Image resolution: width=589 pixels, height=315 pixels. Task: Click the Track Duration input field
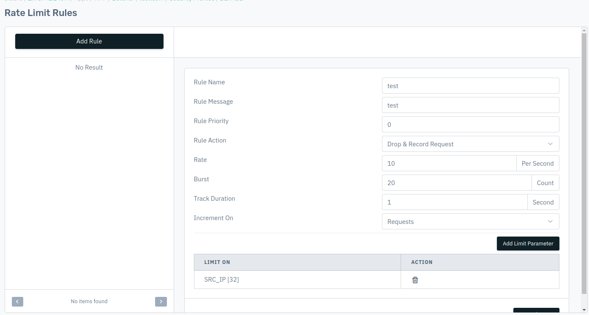[x=454, y=202]
